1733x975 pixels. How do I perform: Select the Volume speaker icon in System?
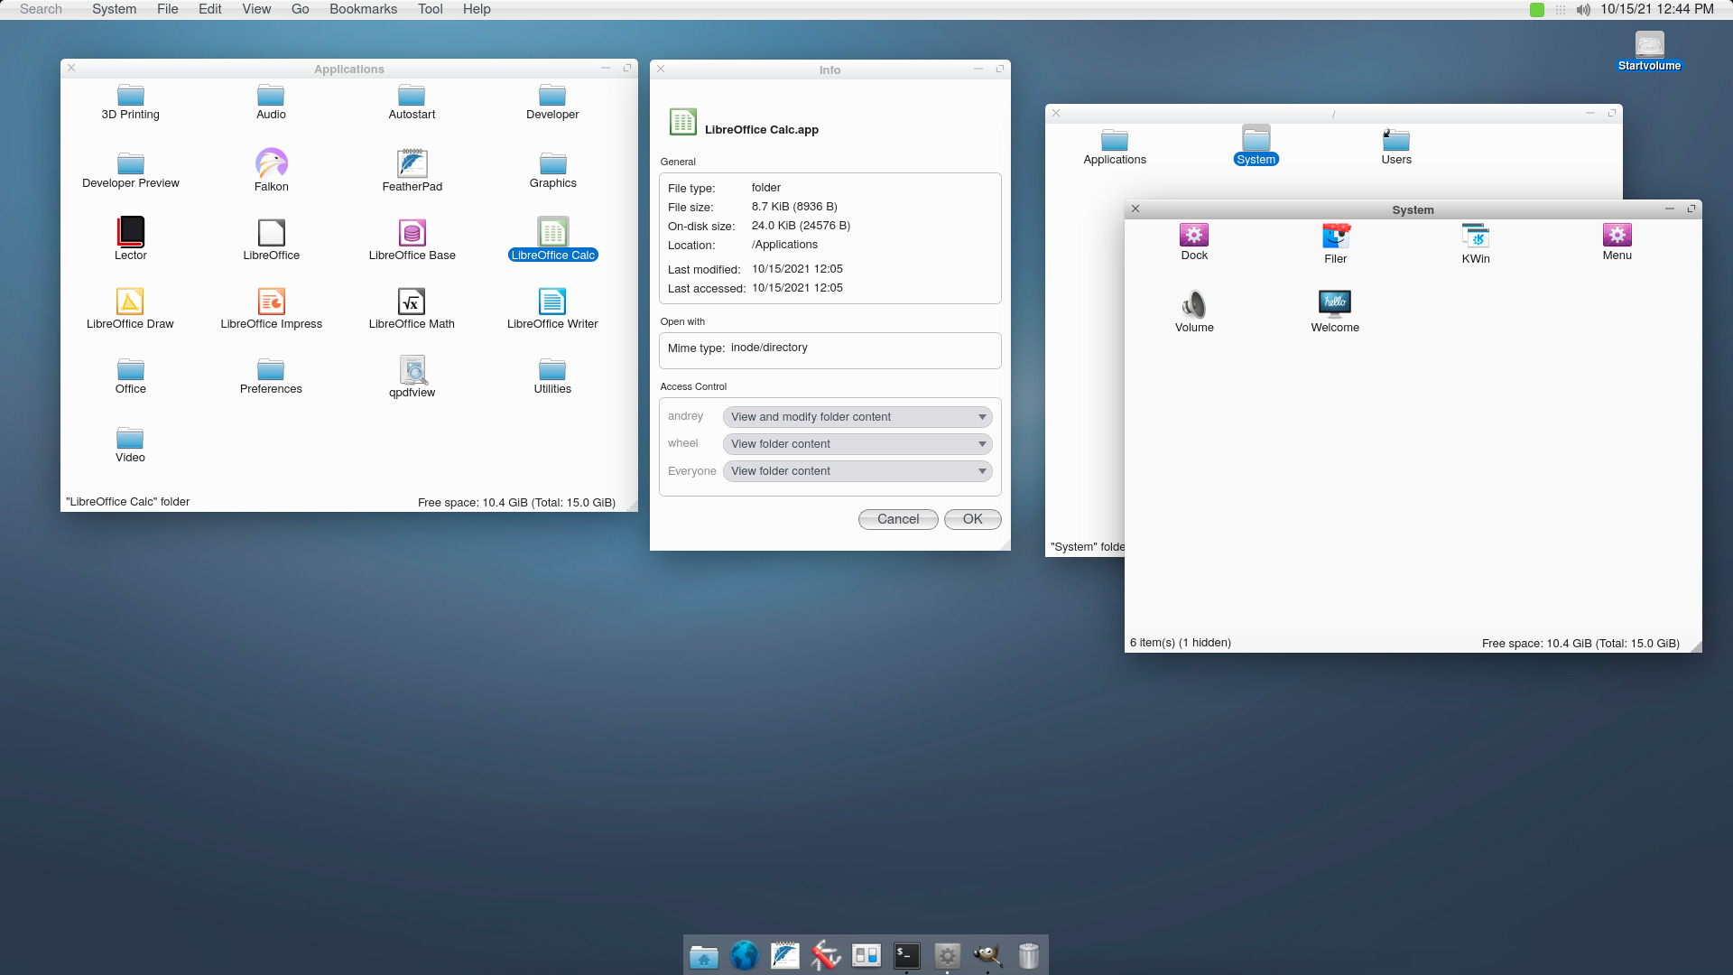pos(1194,304)
